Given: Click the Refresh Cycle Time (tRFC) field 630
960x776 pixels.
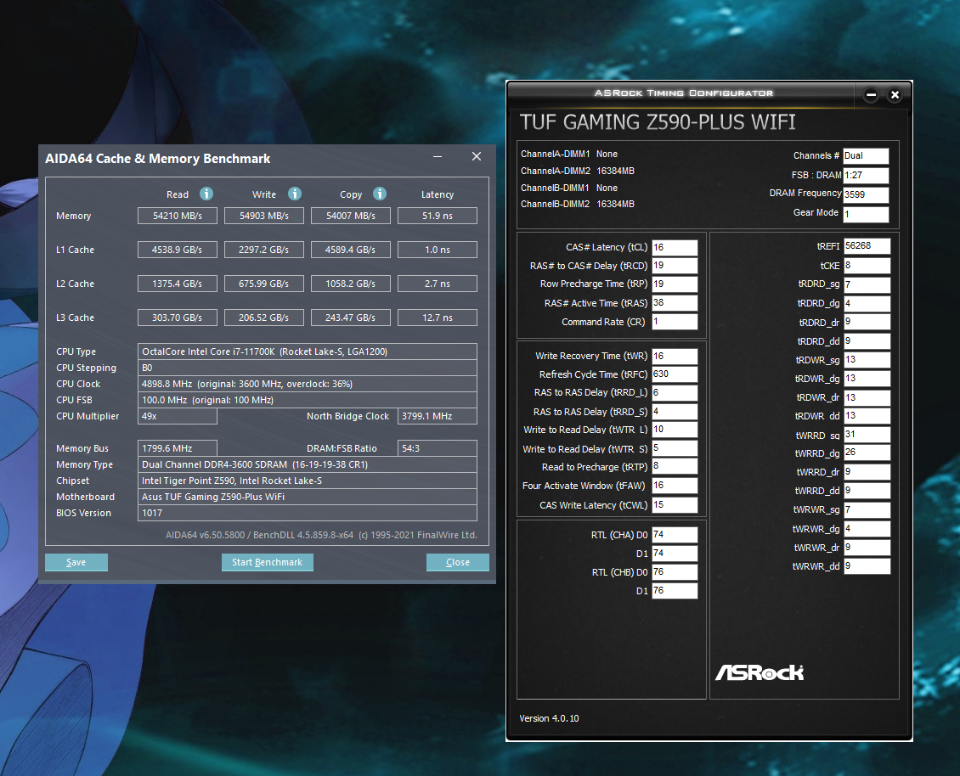Looking at the screenshot, I should [675, 374].
